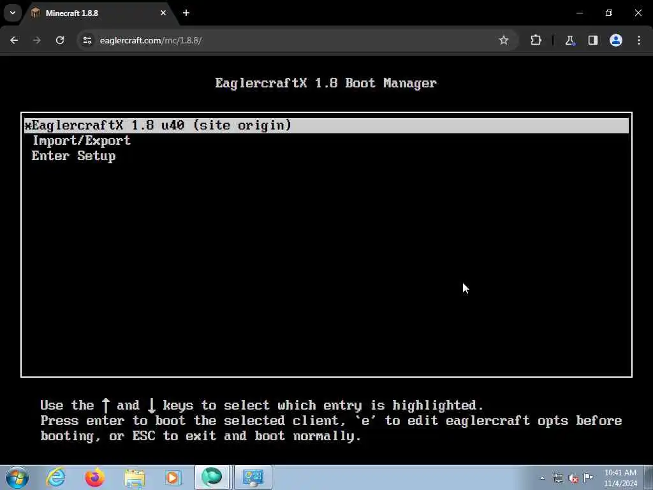Minimize the browser window

tap(580, 13)
